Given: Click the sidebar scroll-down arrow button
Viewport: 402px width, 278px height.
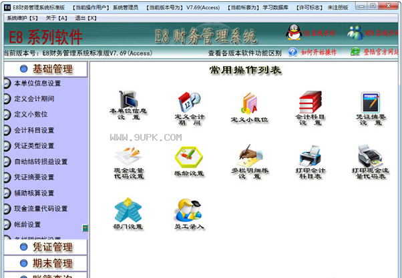Looking at the screenshot, I should pos(85,228).
